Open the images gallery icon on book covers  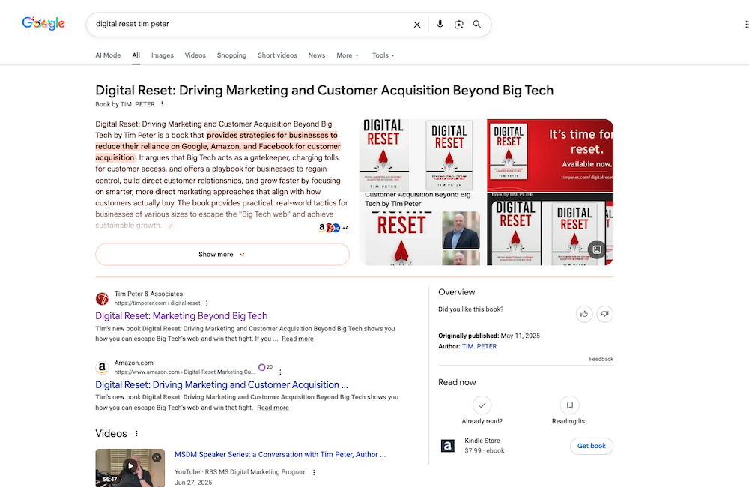click(597, 249)
